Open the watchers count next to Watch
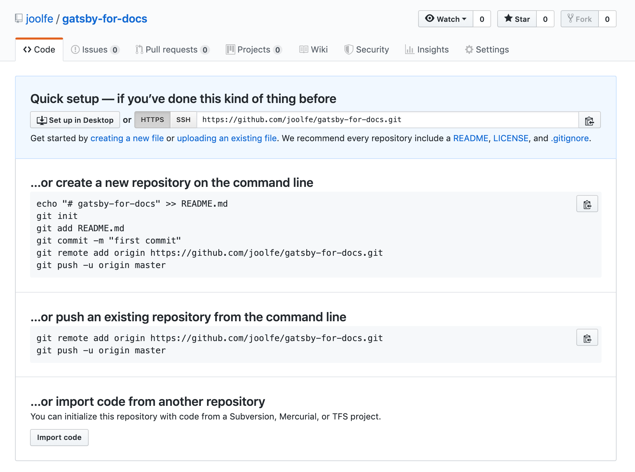 (x=482, y=19)
